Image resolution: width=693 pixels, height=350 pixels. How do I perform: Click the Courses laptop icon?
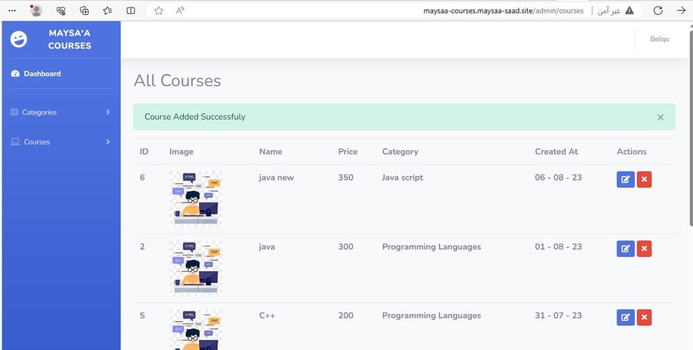coord(15,142)
